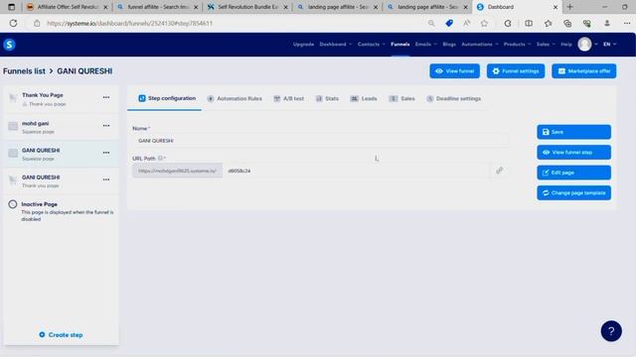Switch to Deadline settings tab
The width and height of the screenshot is (636, 357).
[453, 98]
